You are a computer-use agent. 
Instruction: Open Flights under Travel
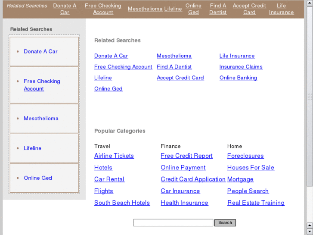pyautogui.click(x=104, y=191)
